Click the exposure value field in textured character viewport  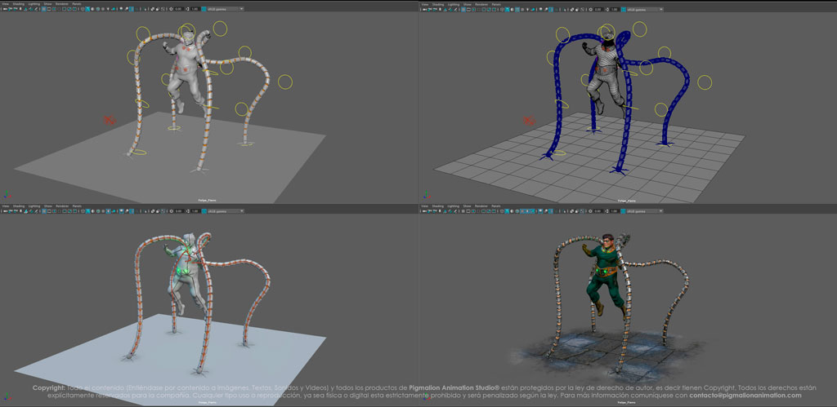[598, 211]
